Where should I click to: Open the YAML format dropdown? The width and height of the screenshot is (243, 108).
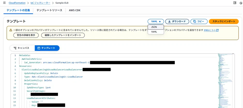pyautogui.click(x=156, y=21)
